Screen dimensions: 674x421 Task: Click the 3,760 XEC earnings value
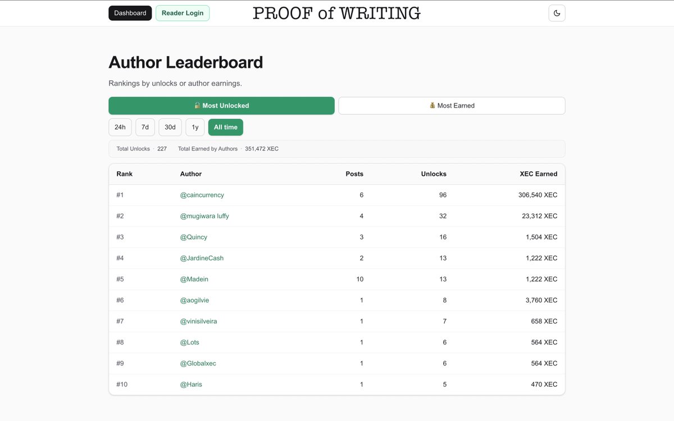(541, 300)
